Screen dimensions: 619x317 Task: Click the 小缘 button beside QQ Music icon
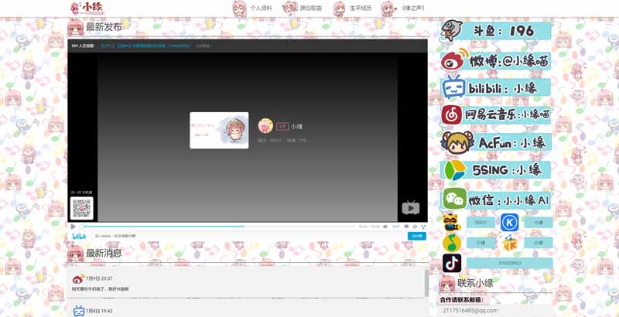pos(480,243)
